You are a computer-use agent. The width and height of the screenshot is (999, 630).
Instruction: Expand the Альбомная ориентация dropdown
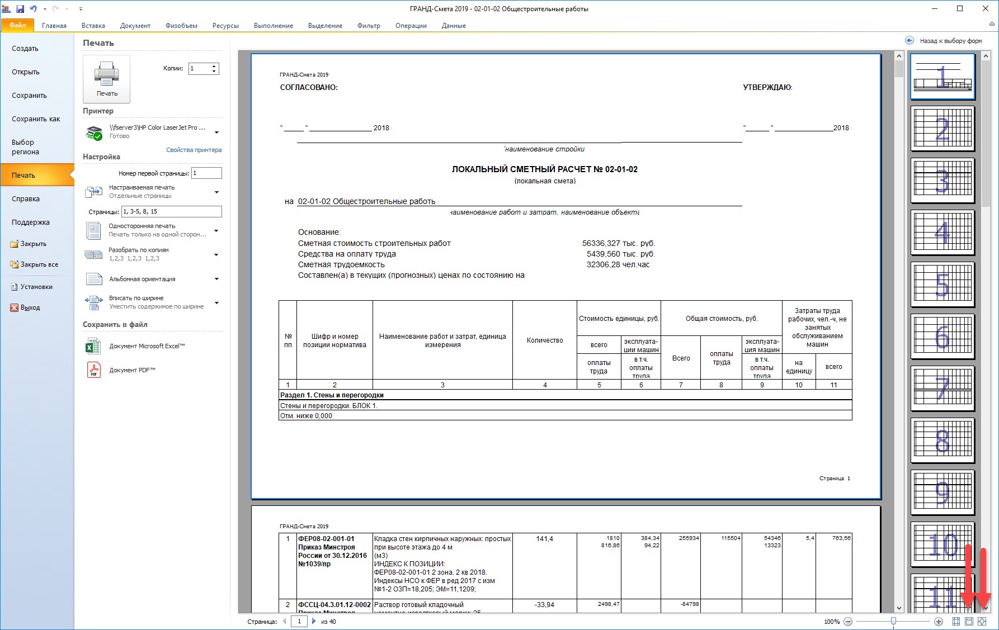coord(216,278)
